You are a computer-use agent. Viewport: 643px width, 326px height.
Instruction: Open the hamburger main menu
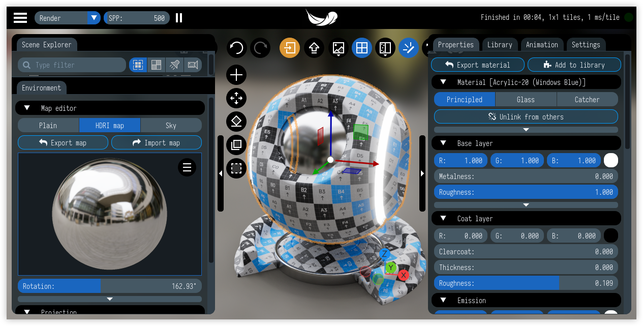[20, 18]
